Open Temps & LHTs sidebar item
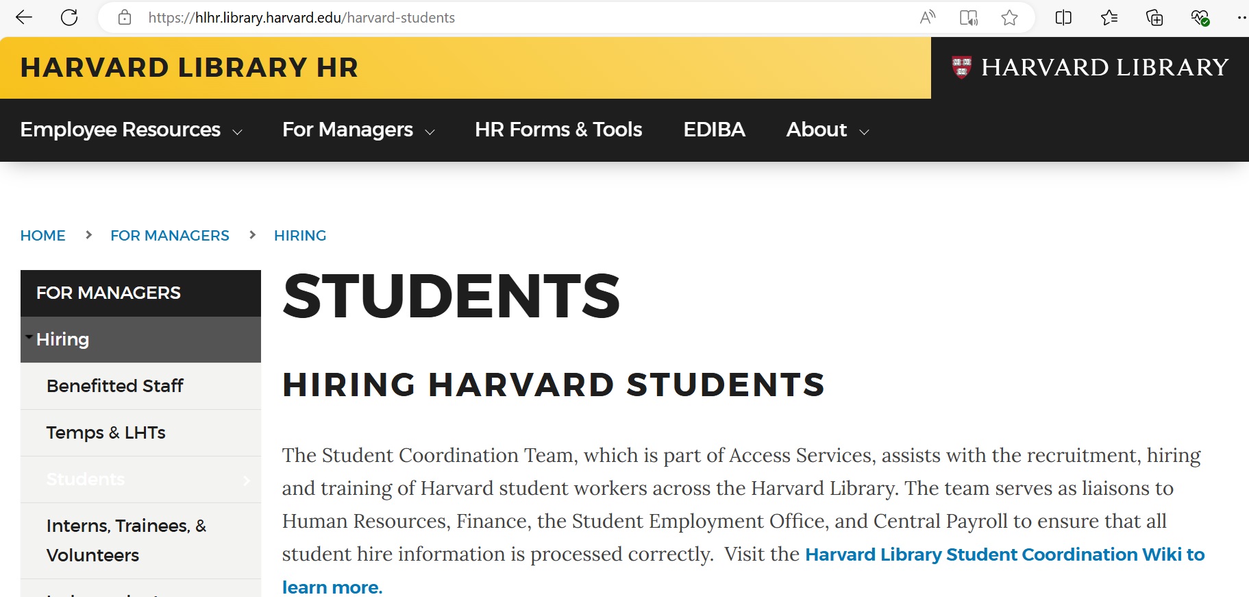 pos(140,432)
